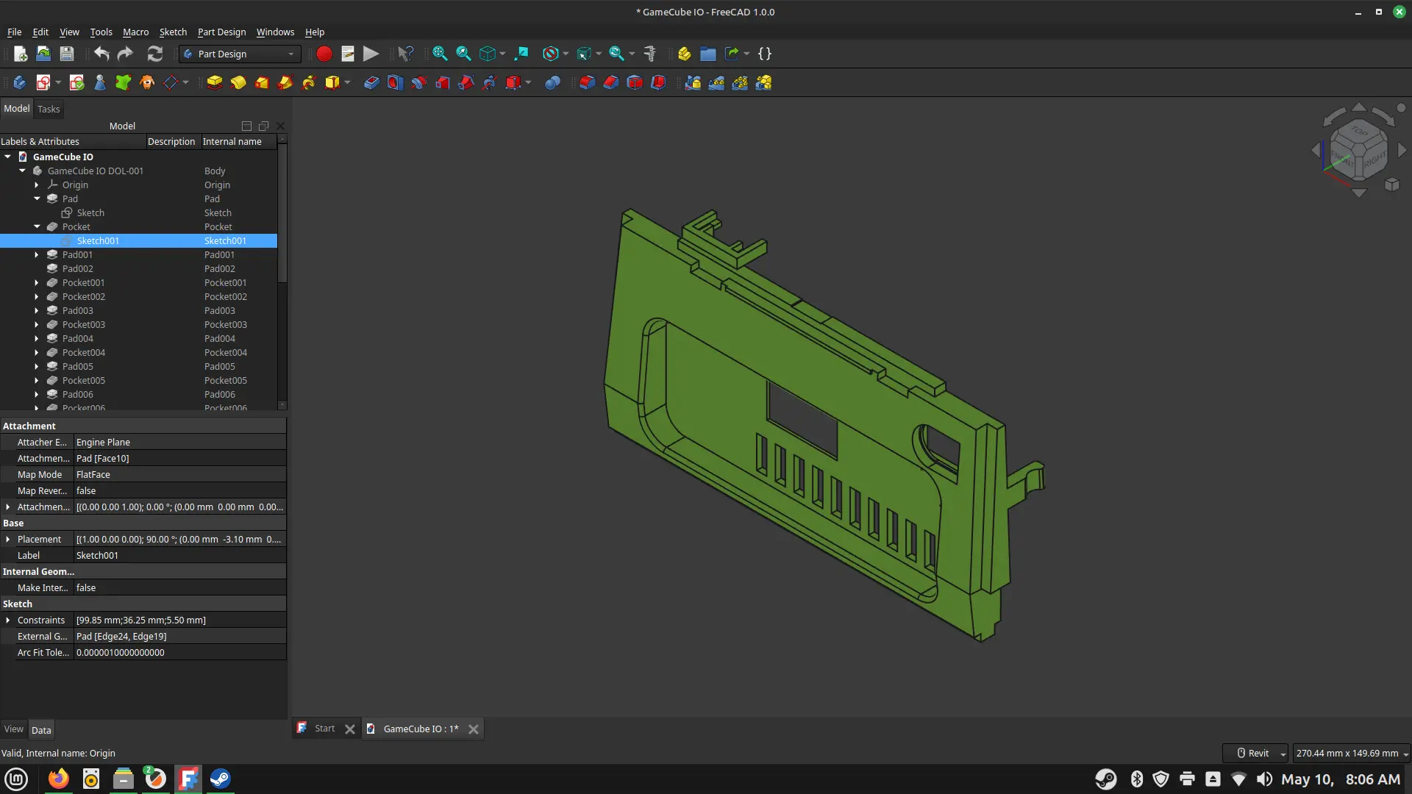
Task: Open the Part Design workbench dropdown
Action: (240, 54)
